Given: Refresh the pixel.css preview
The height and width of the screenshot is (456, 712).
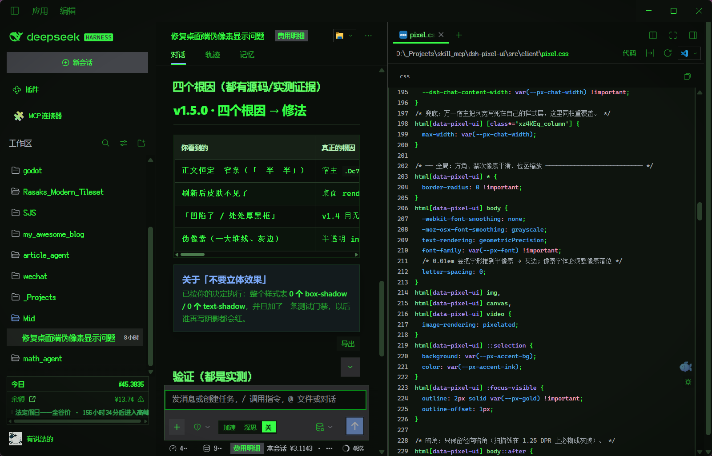Looking at the screenshot, I should pos(668,53).
